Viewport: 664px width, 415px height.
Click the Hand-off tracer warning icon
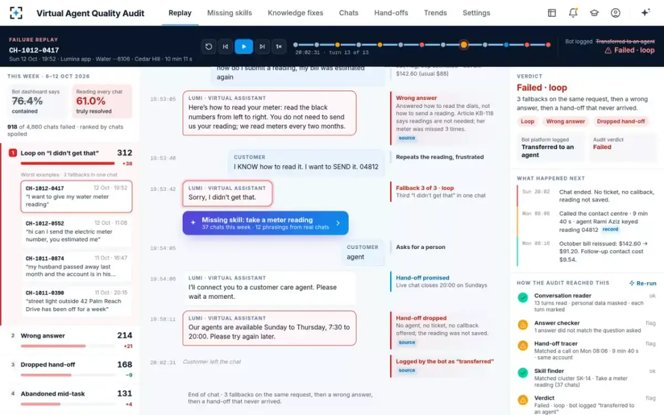(x=522, y=345)
